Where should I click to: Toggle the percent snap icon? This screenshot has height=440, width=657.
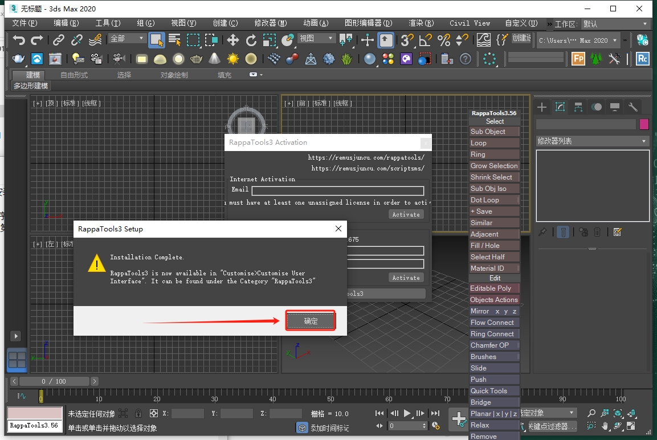pyautogui.click(x=444, y=39)
